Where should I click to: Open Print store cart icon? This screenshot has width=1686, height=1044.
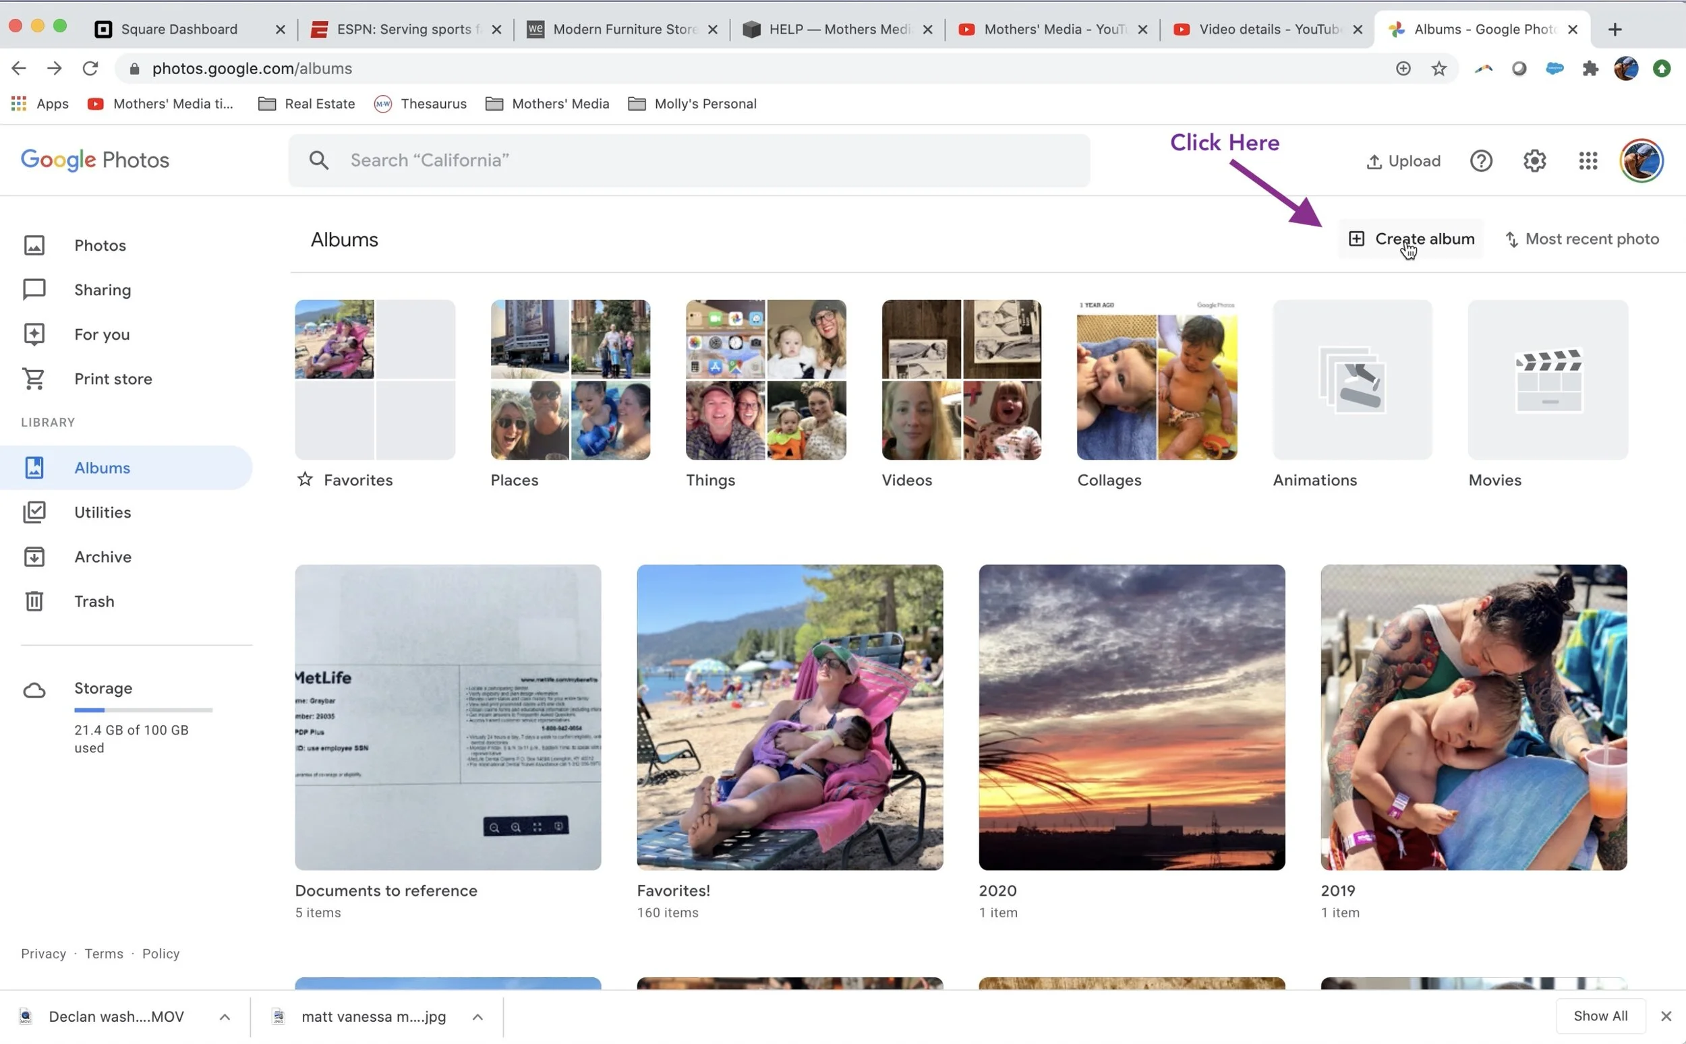(x=34, y=379)
